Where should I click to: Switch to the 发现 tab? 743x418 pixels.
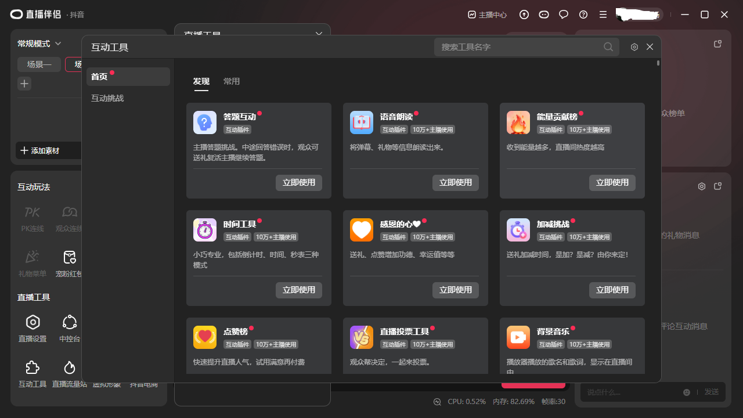coord(201,81)
